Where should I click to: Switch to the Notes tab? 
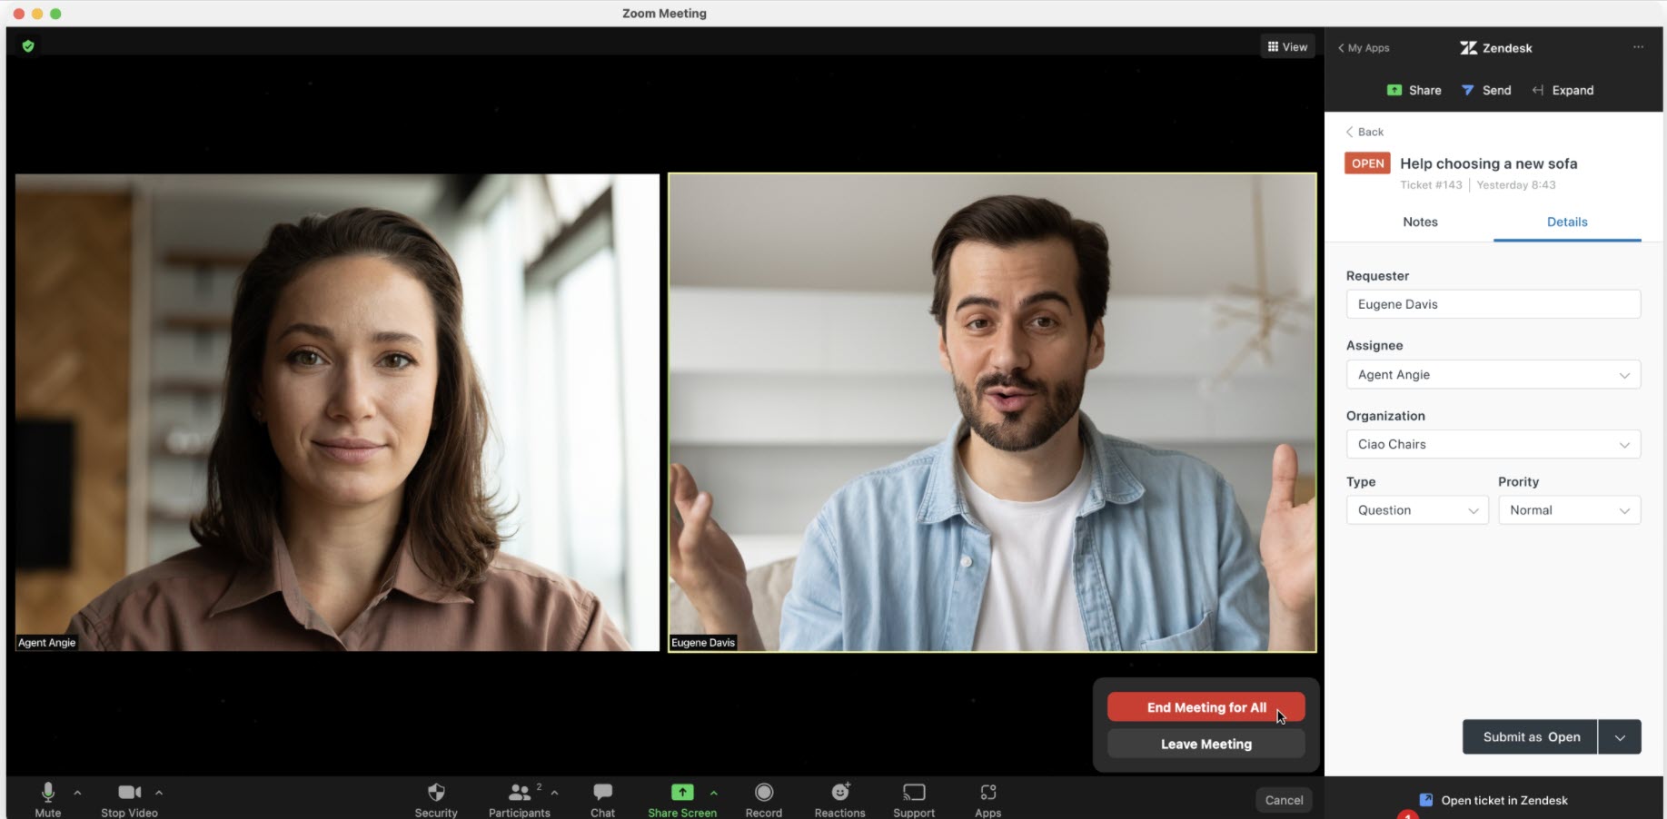tap(1420, 222)
